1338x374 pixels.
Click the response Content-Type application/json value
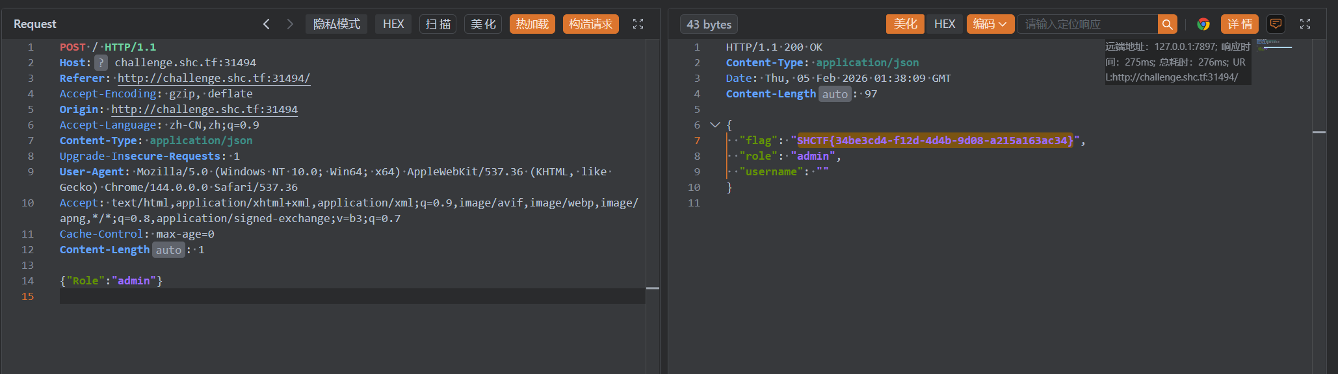[867, 62]
